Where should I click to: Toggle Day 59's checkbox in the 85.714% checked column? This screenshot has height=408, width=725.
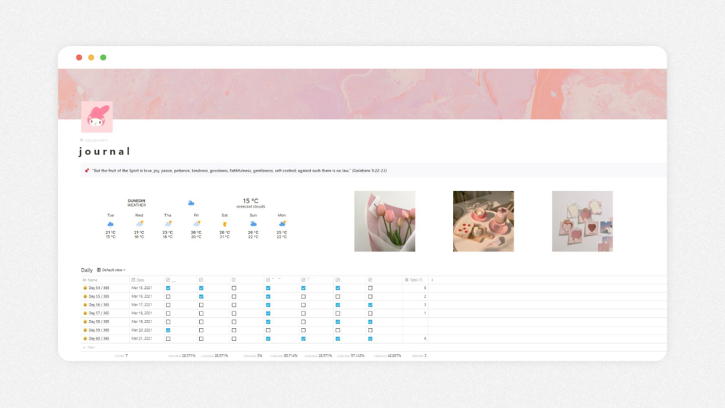268,330
